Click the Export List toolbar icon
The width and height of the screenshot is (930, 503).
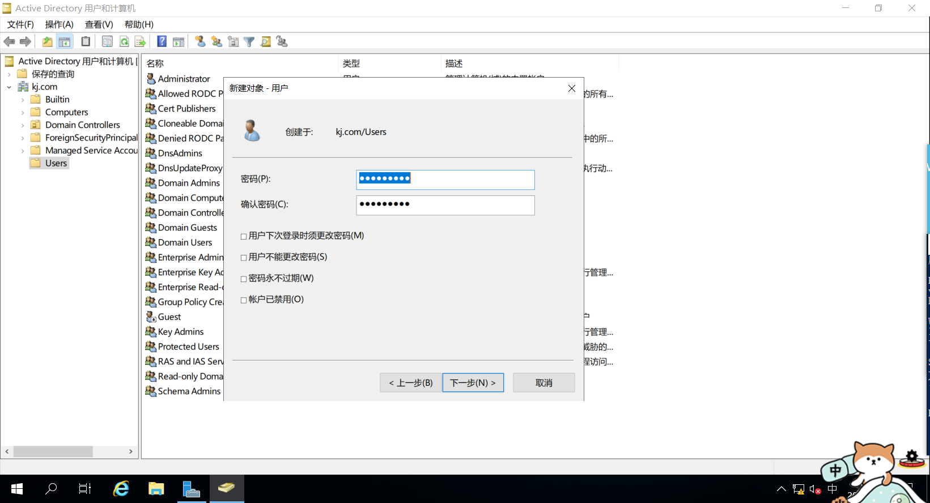click(141, 41)
